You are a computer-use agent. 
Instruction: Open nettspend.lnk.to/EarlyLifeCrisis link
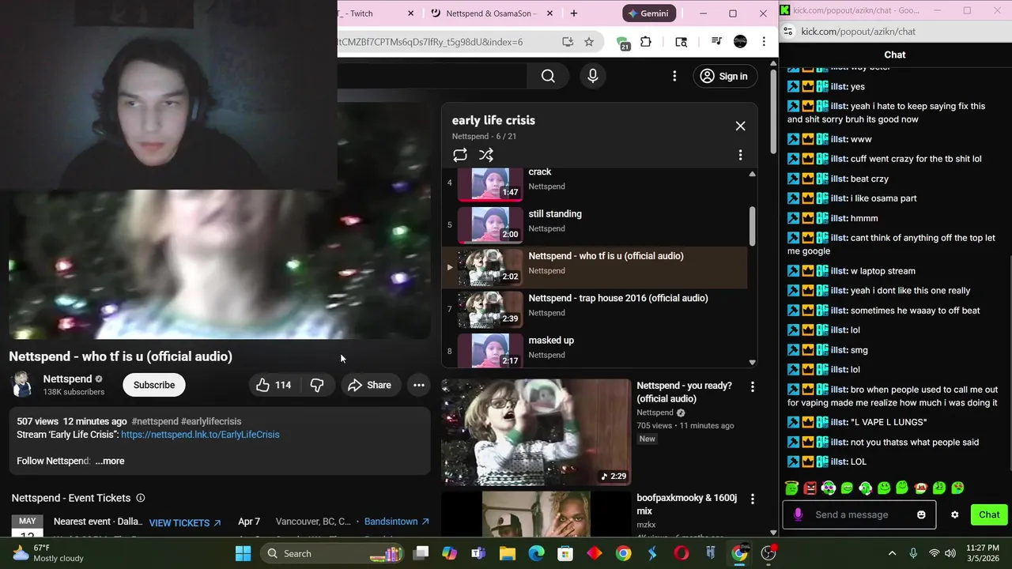(200, 435)
